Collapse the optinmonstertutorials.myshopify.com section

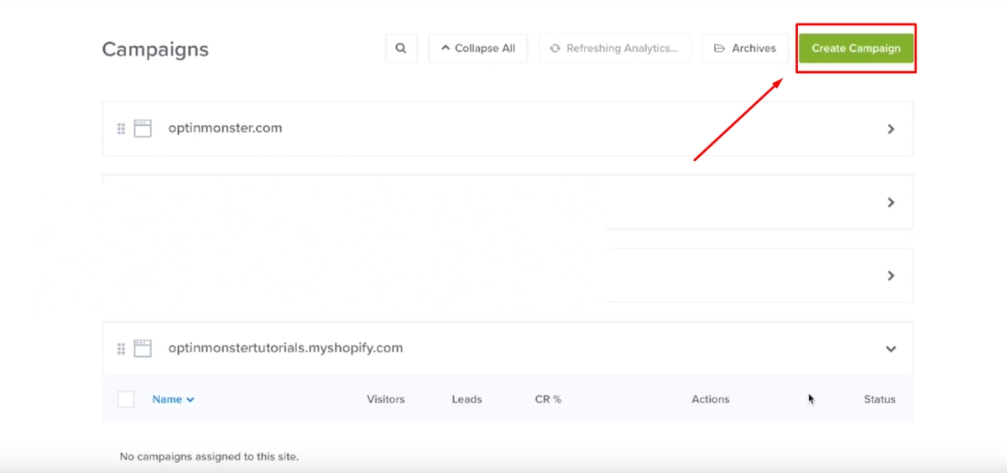(891, 349)
